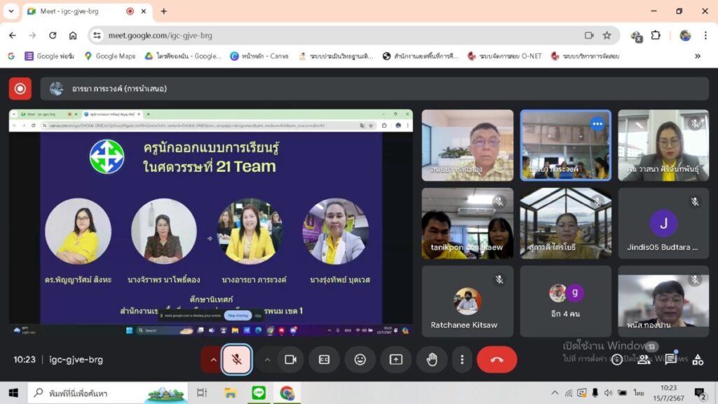This screenshot has width=718, height=404.
Task: Open File Explorer from taskbar
Action: pyautogui.click(x=230, y=393)
